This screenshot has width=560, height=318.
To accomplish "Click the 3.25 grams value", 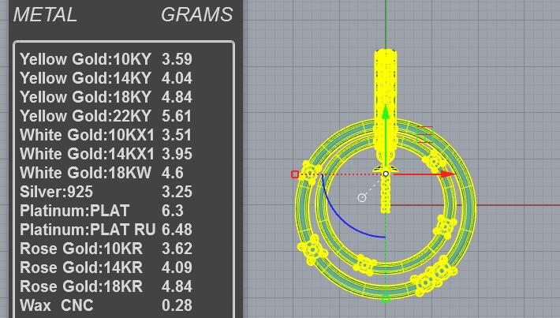I will coord(177,192).
